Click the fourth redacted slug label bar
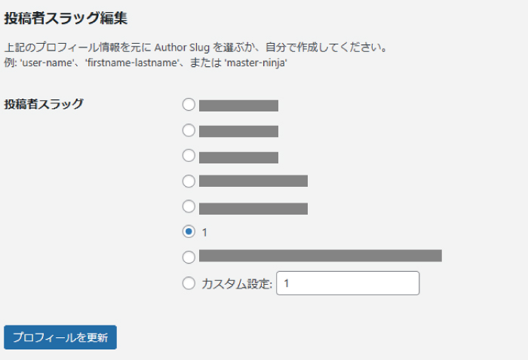 click(253, 181)
